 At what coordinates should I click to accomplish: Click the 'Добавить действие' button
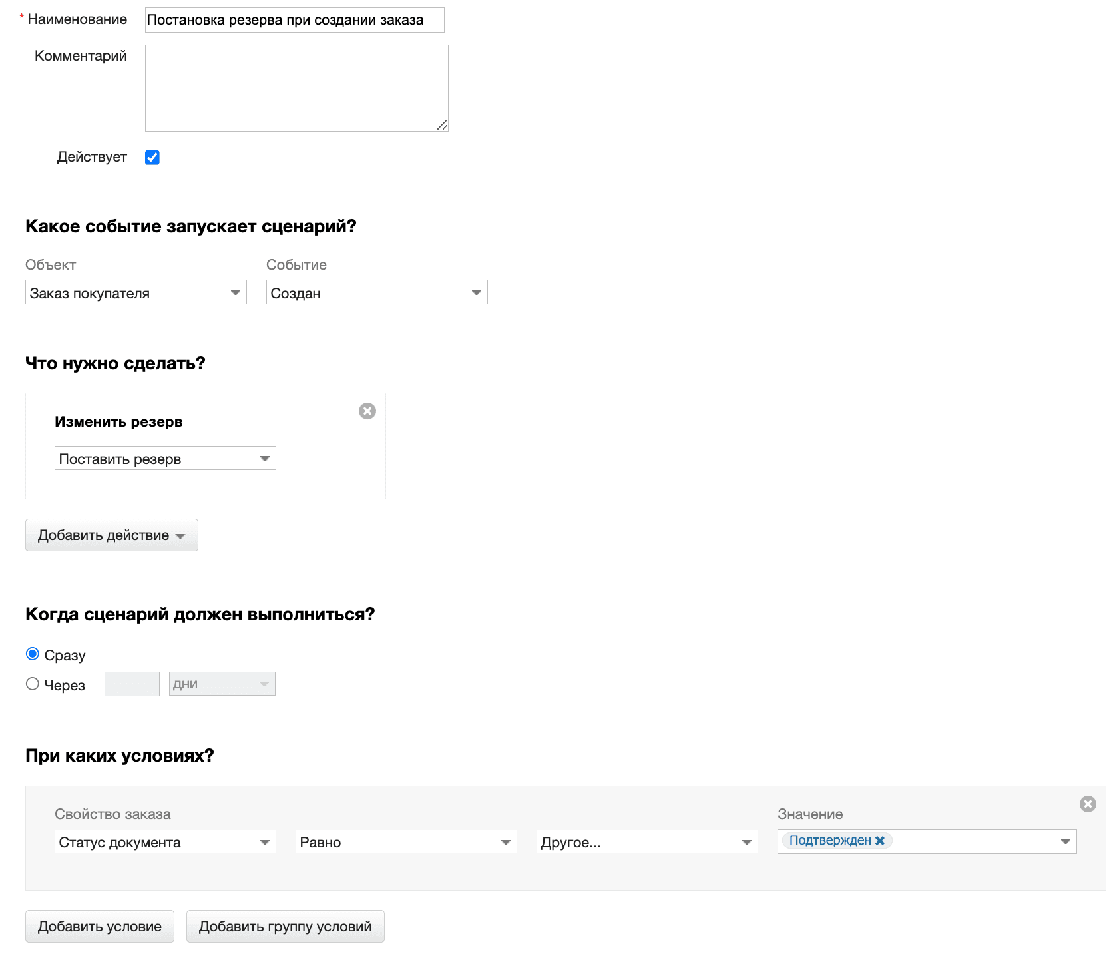coord(112,535)
